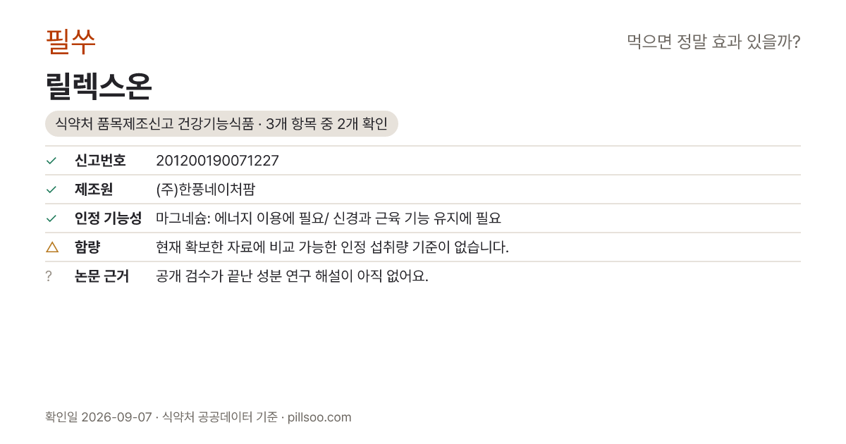Click the 함량 row label

[87, 247]
